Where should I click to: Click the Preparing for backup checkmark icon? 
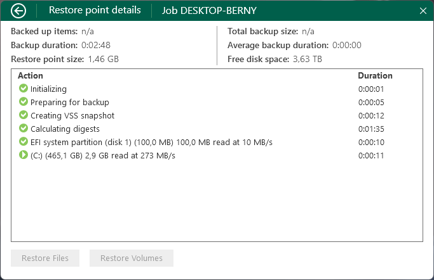[24, 101]
